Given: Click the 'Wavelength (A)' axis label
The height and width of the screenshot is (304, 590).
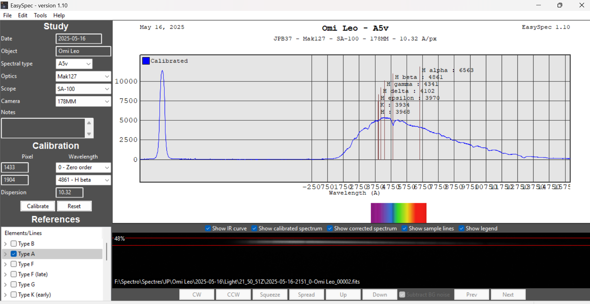Looking at the screenshot, I should coord(354,193).
